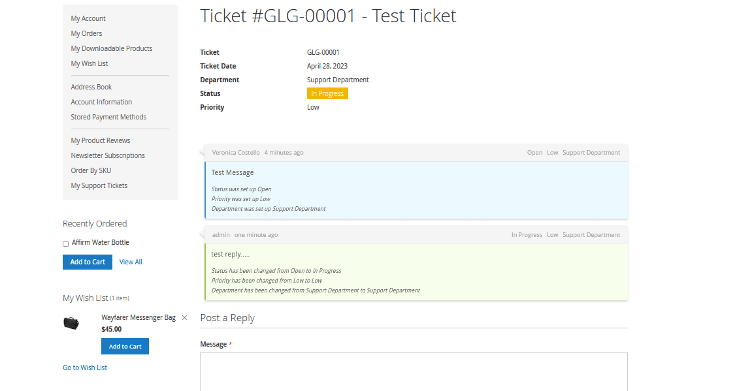
Task: Add the wish list bag to cart
Action: 125,347
